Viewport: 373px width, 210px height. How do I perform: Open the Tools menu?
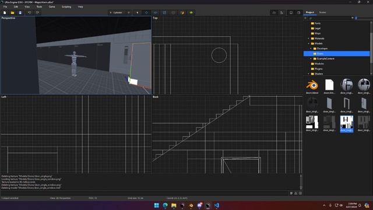pyautogui.click(x=39, y=6)
